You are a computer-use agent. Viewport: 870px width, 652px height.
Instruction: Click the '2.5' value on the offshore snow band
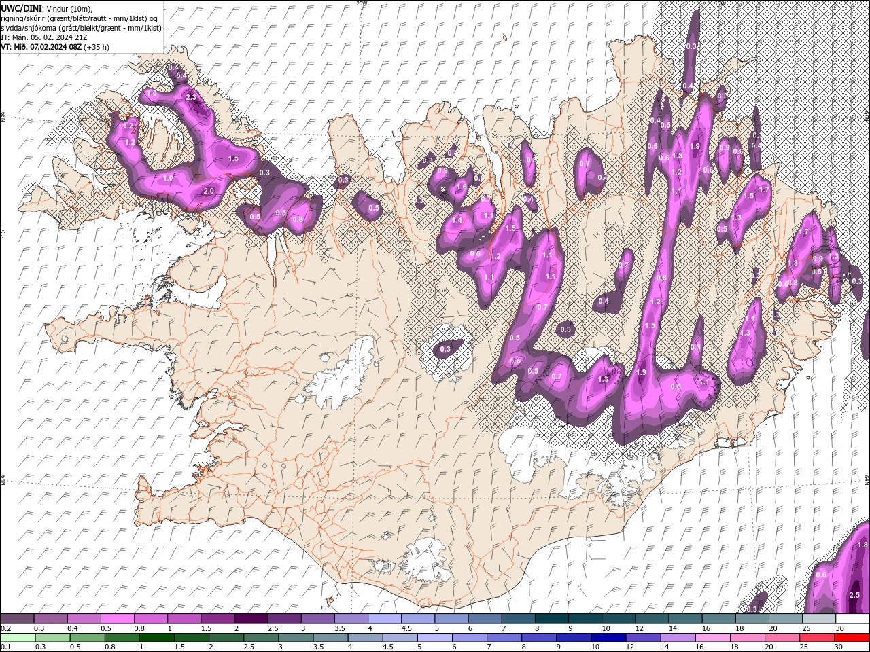(x=854, y=595)
